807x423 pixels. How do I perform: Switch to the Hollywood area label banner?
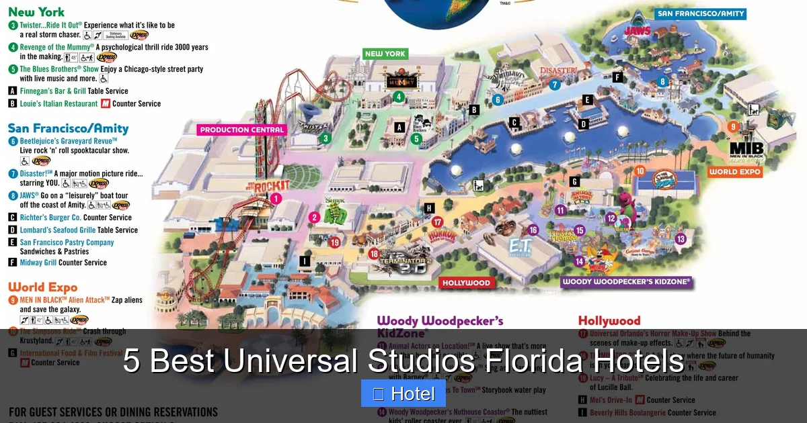[x=467, y=283]
